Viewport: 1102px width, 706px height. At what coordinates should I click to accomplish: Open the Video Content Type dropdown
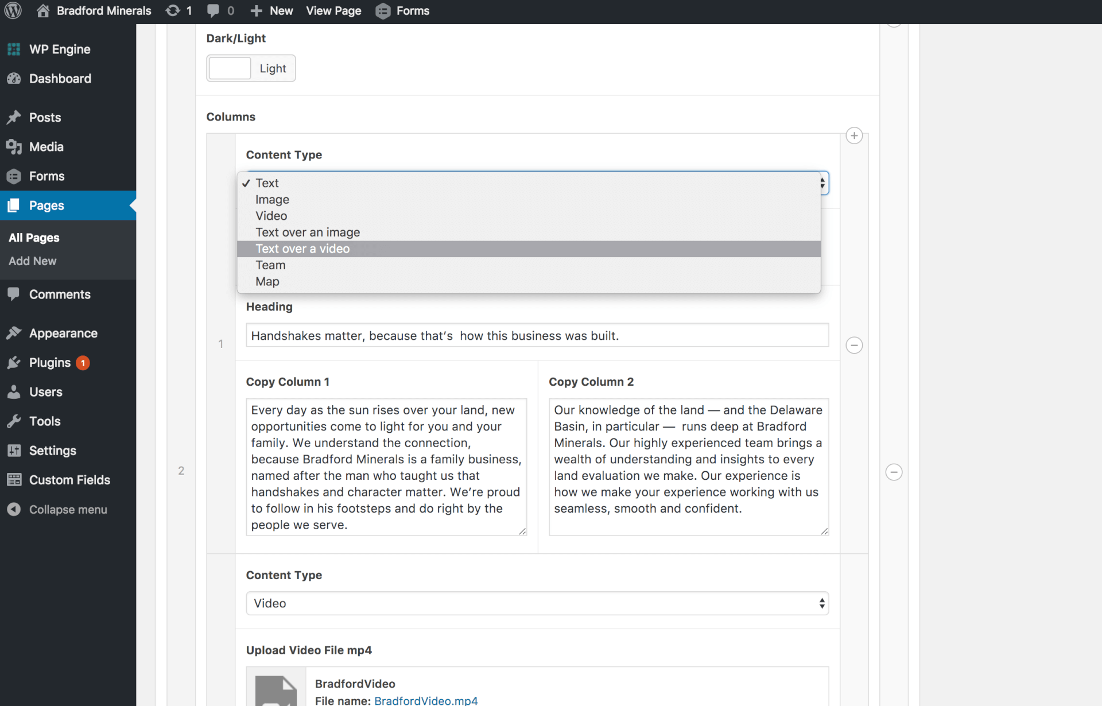tap(537, 603)
